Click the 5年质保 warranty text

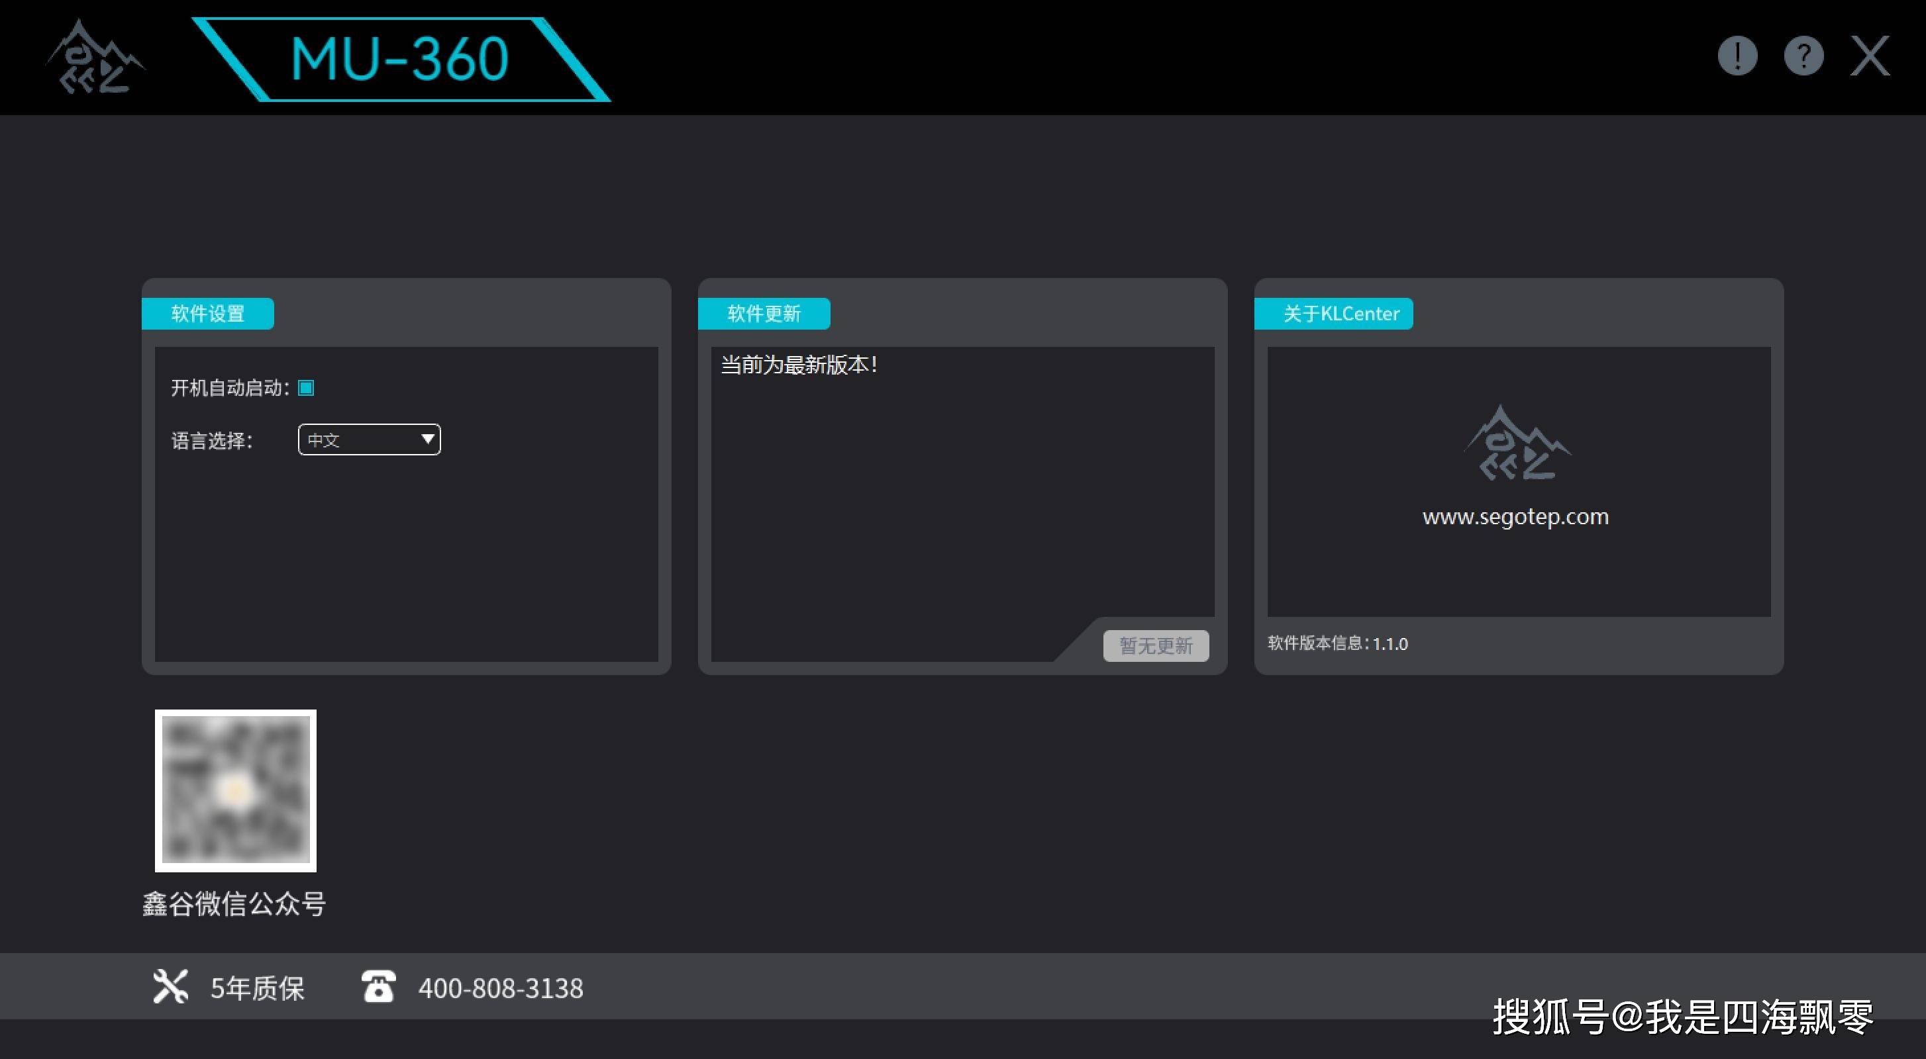click(257, 988)
